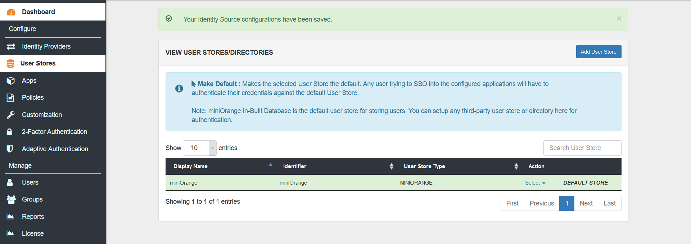Screen dimensions: 691x244
Task: Click the Policies document icon
Action: coord(10,98)
